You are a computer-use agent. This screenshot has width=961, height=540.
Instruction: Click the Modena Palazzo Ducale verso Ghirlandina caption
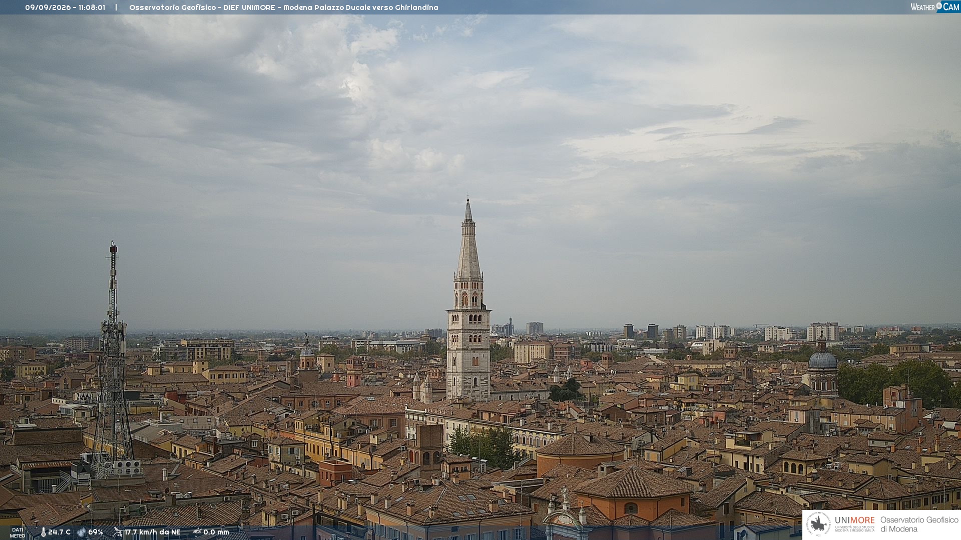coord(361,7)
